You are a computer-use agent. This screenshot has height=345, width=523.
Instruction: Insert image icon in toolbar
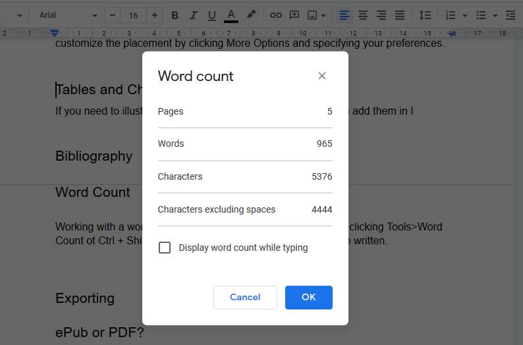coord(312,15)
